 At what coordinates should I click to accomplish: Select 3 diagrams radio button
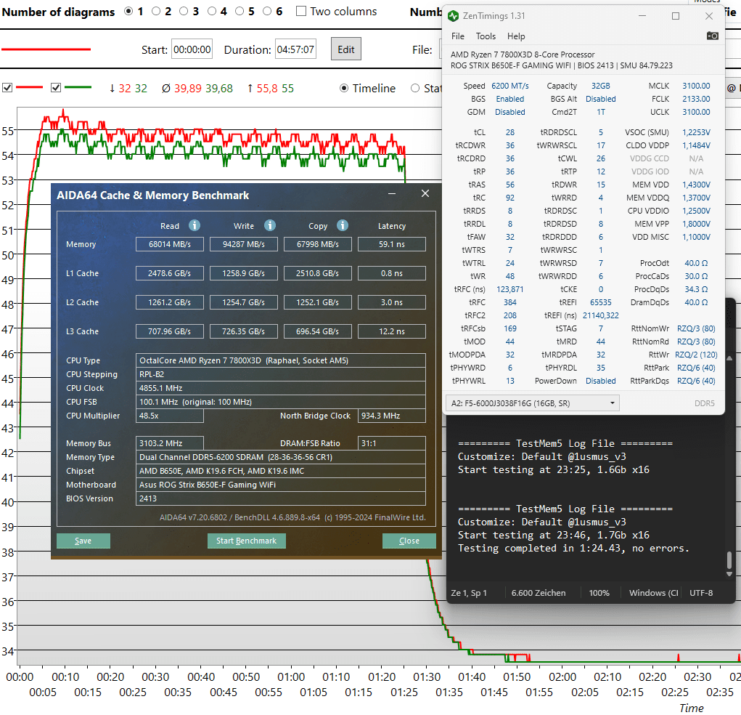coord(184,12)
